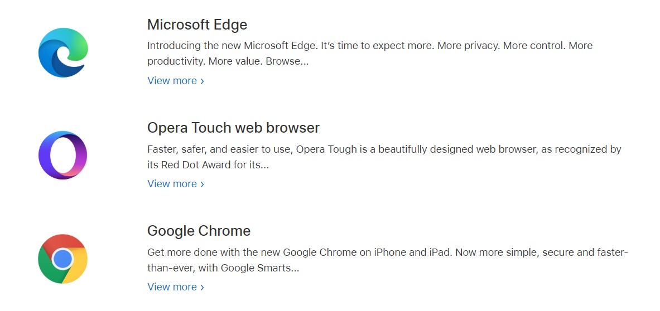Expand Edge details via the chevron arrow

coord(202,81)
